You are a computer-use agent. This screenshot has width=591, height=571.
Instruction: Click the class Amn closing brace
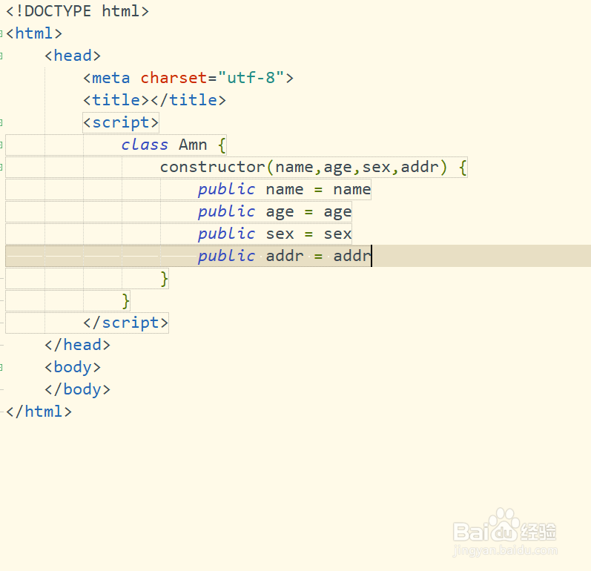(126, 301)
